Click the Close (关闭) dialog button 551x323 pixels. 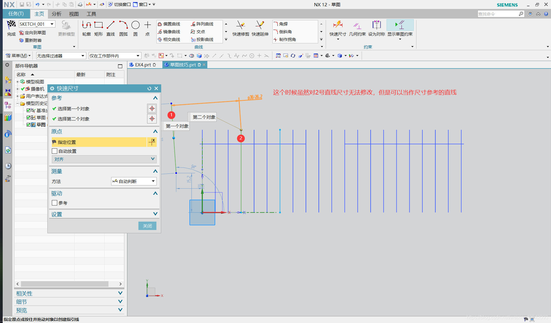click(147, 226)
